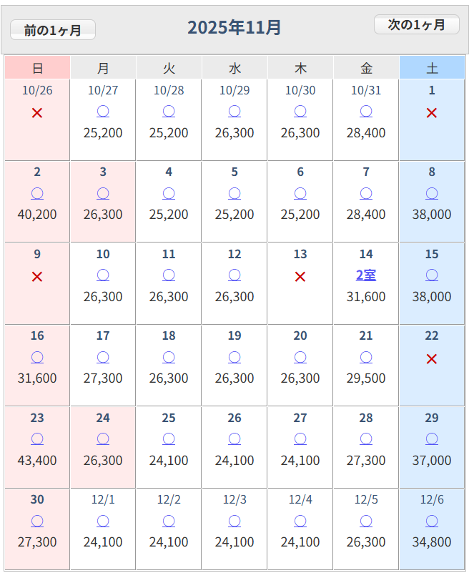Choose availability circle for November 5
This screenshot has height=573, width=469.
pyautogui.click(x=234, y=193)
